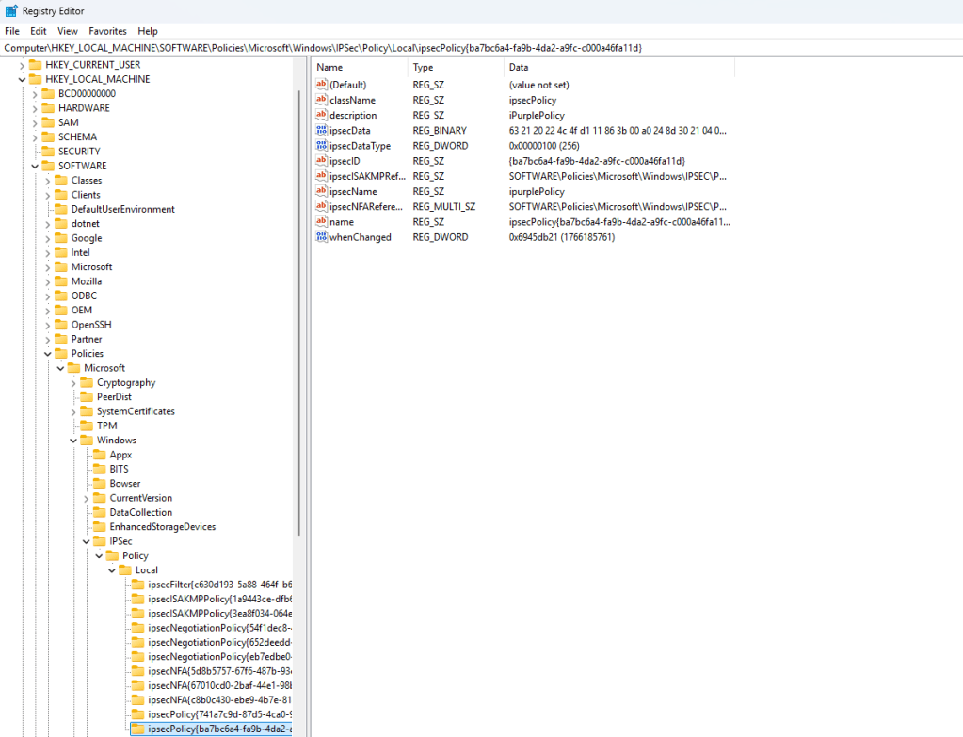Open the Favorites menu
Viewport: 963px width, 737px height.
point(107,31)
